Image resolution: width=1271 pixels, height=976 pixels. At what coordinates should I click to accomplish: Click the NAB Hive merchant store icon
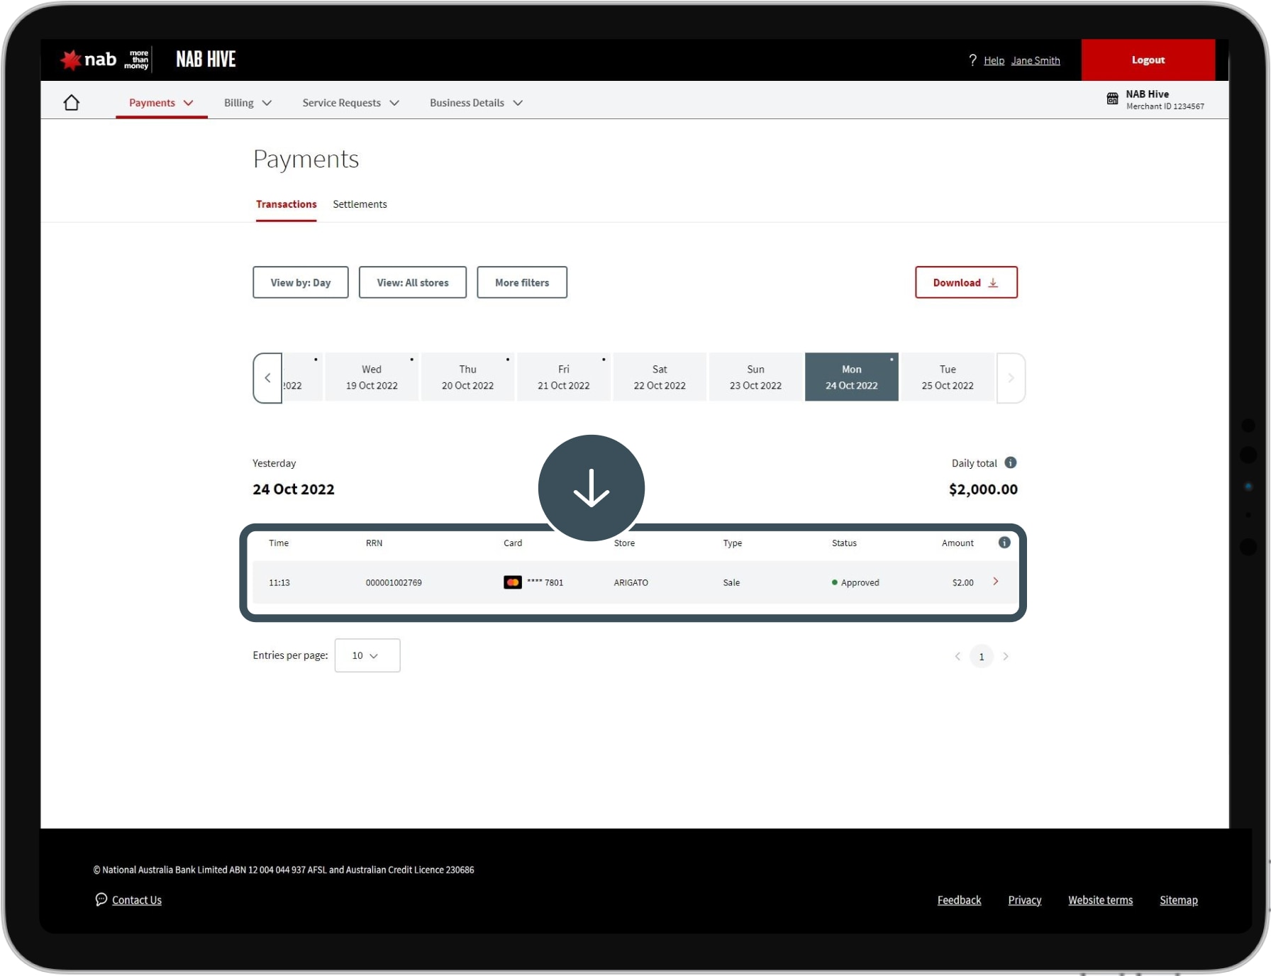(1112, 99)
